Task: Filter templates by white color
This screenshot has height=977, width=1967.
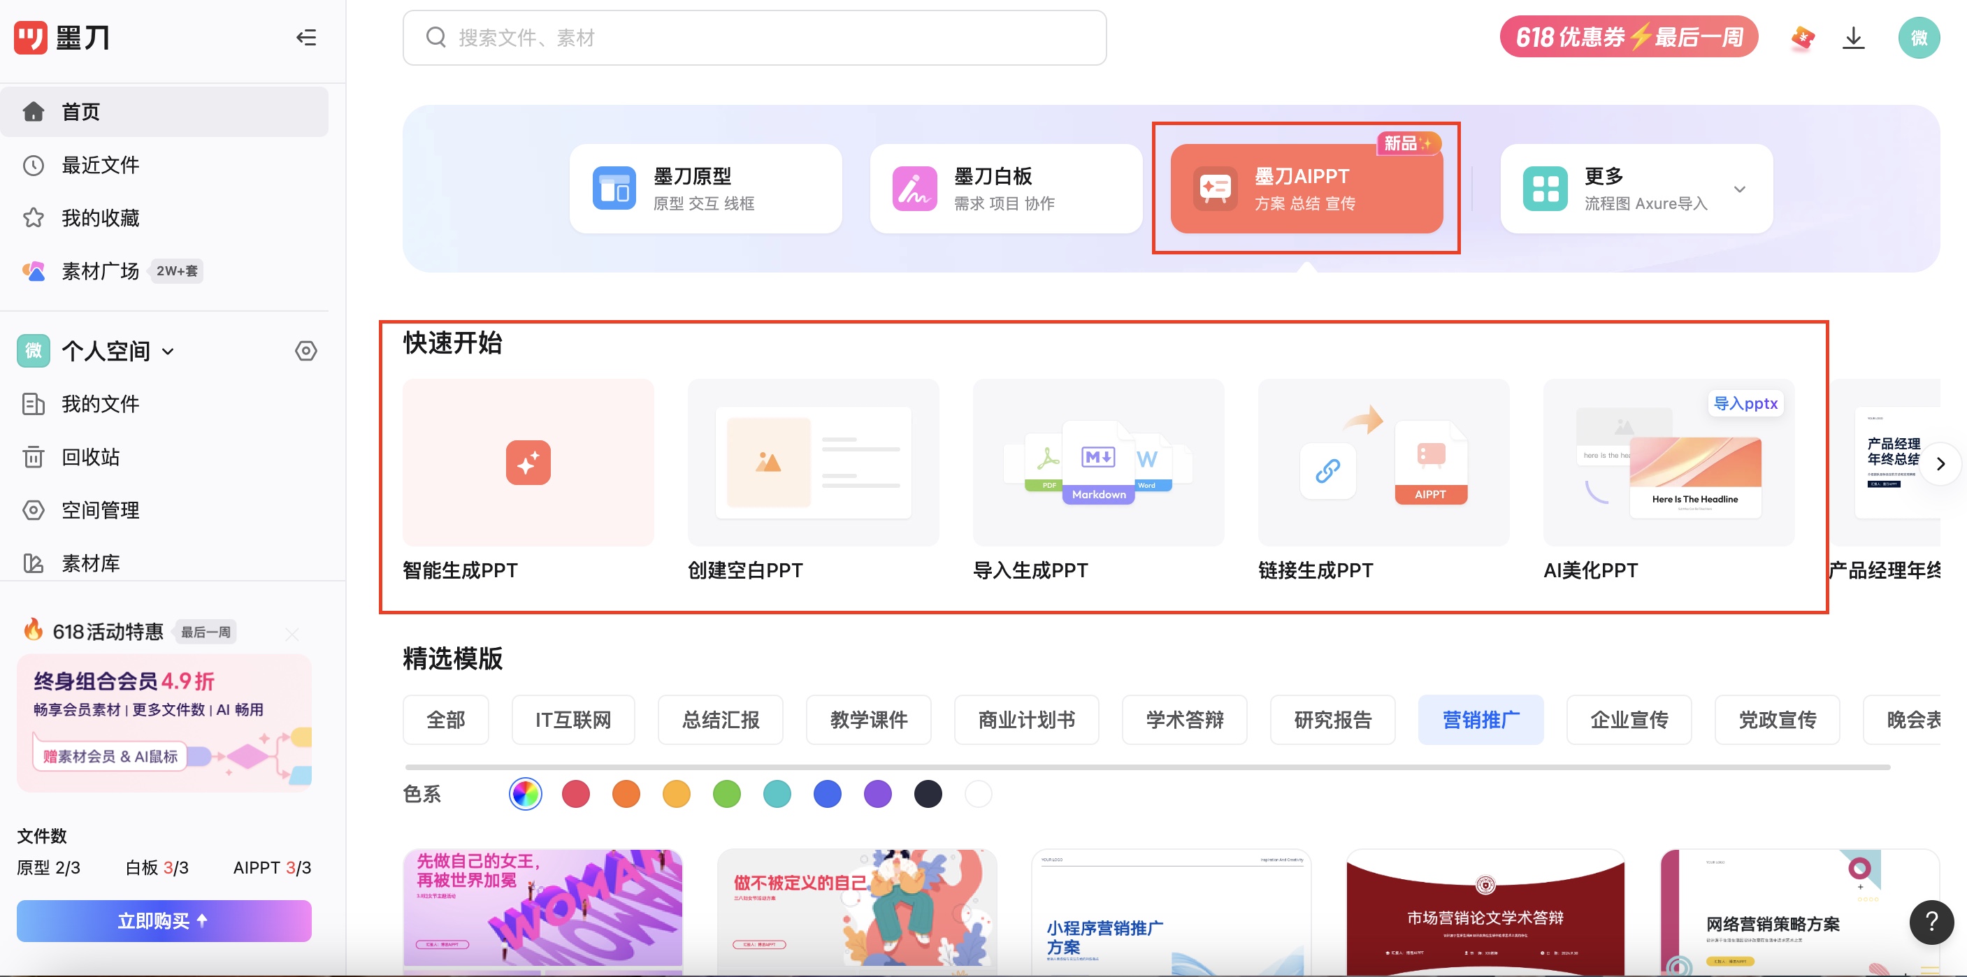Action: point(979,794)
